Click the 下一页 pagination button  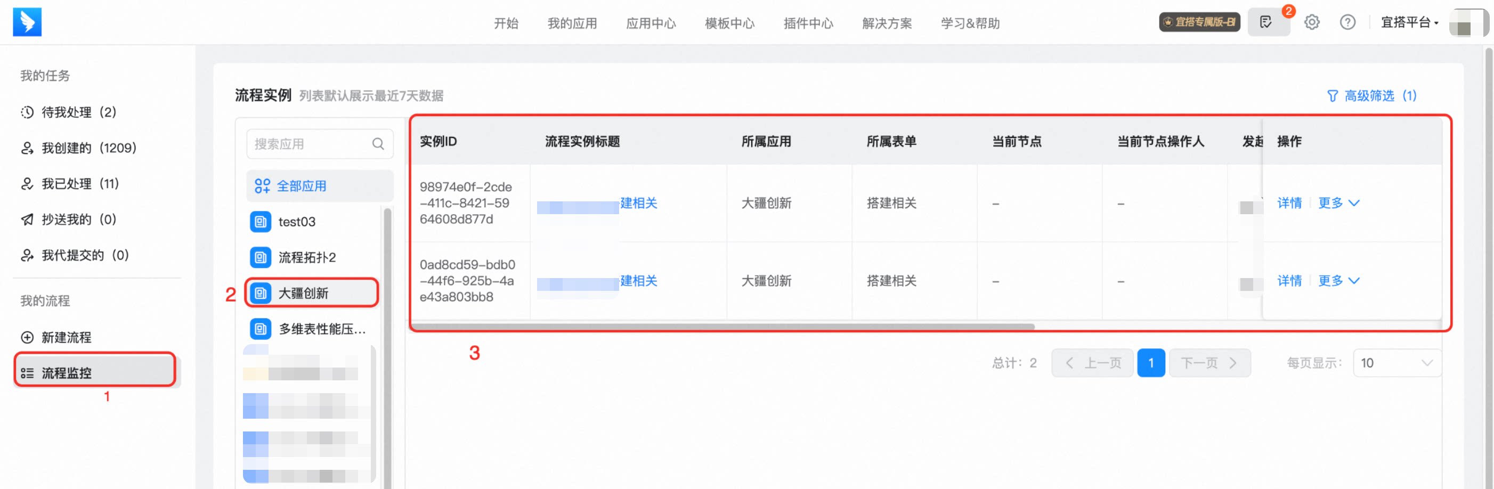[x=1209, y=363]
